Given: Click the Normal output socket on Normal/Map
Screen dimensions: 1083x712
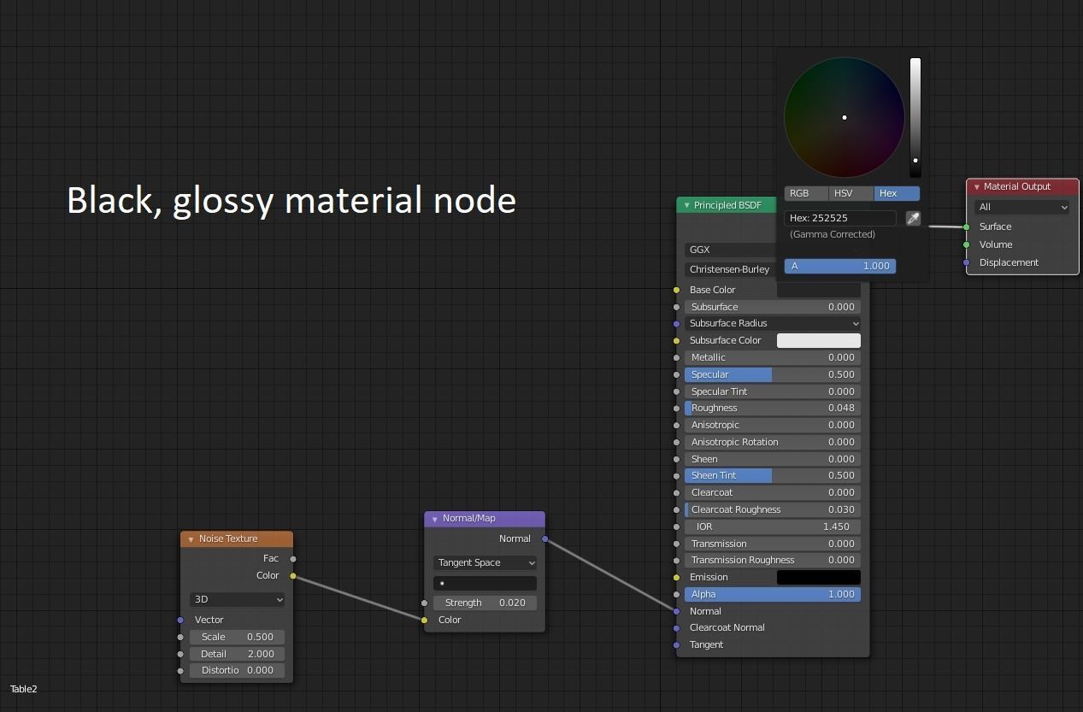Looking at the screenshot, I should (545, 539).
